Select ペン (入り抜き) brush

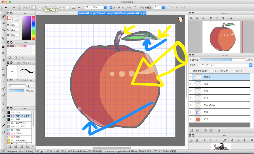pyautogui.click(x=19, y=116)
